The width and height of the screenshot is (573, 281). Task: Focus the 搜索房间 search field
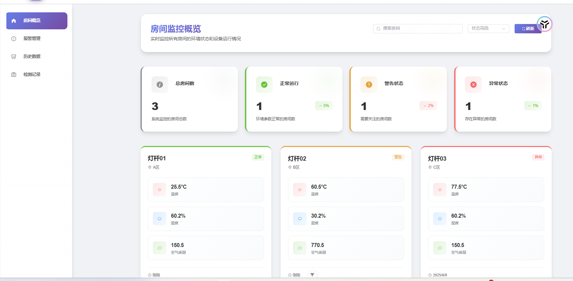click(417, 29)
